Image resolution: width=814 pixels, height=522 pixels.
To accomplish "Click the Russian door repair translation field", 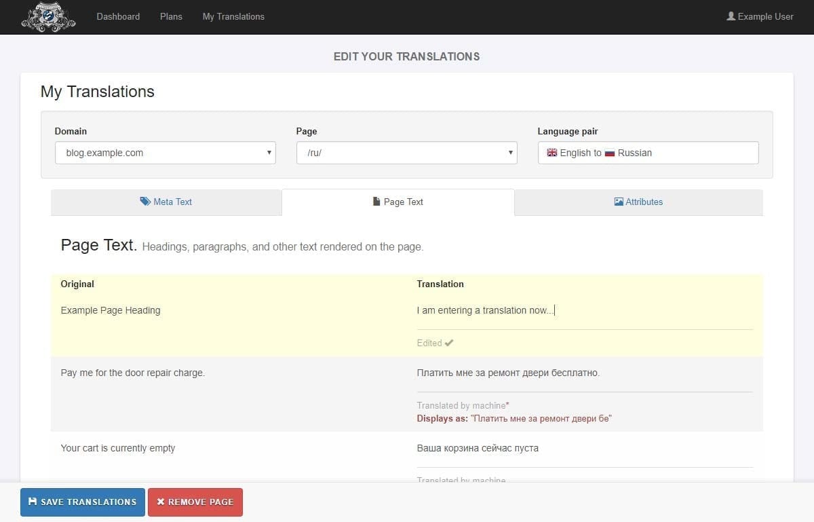I will click(584, 373).
